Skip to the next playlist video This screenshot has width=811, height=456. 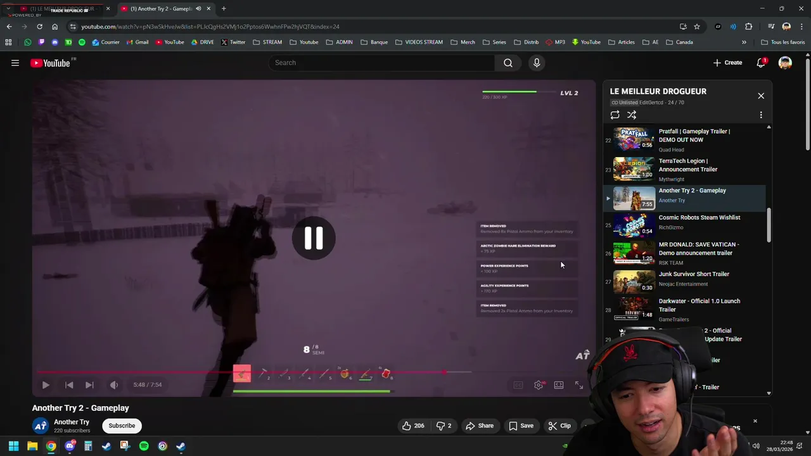point(89,384)
